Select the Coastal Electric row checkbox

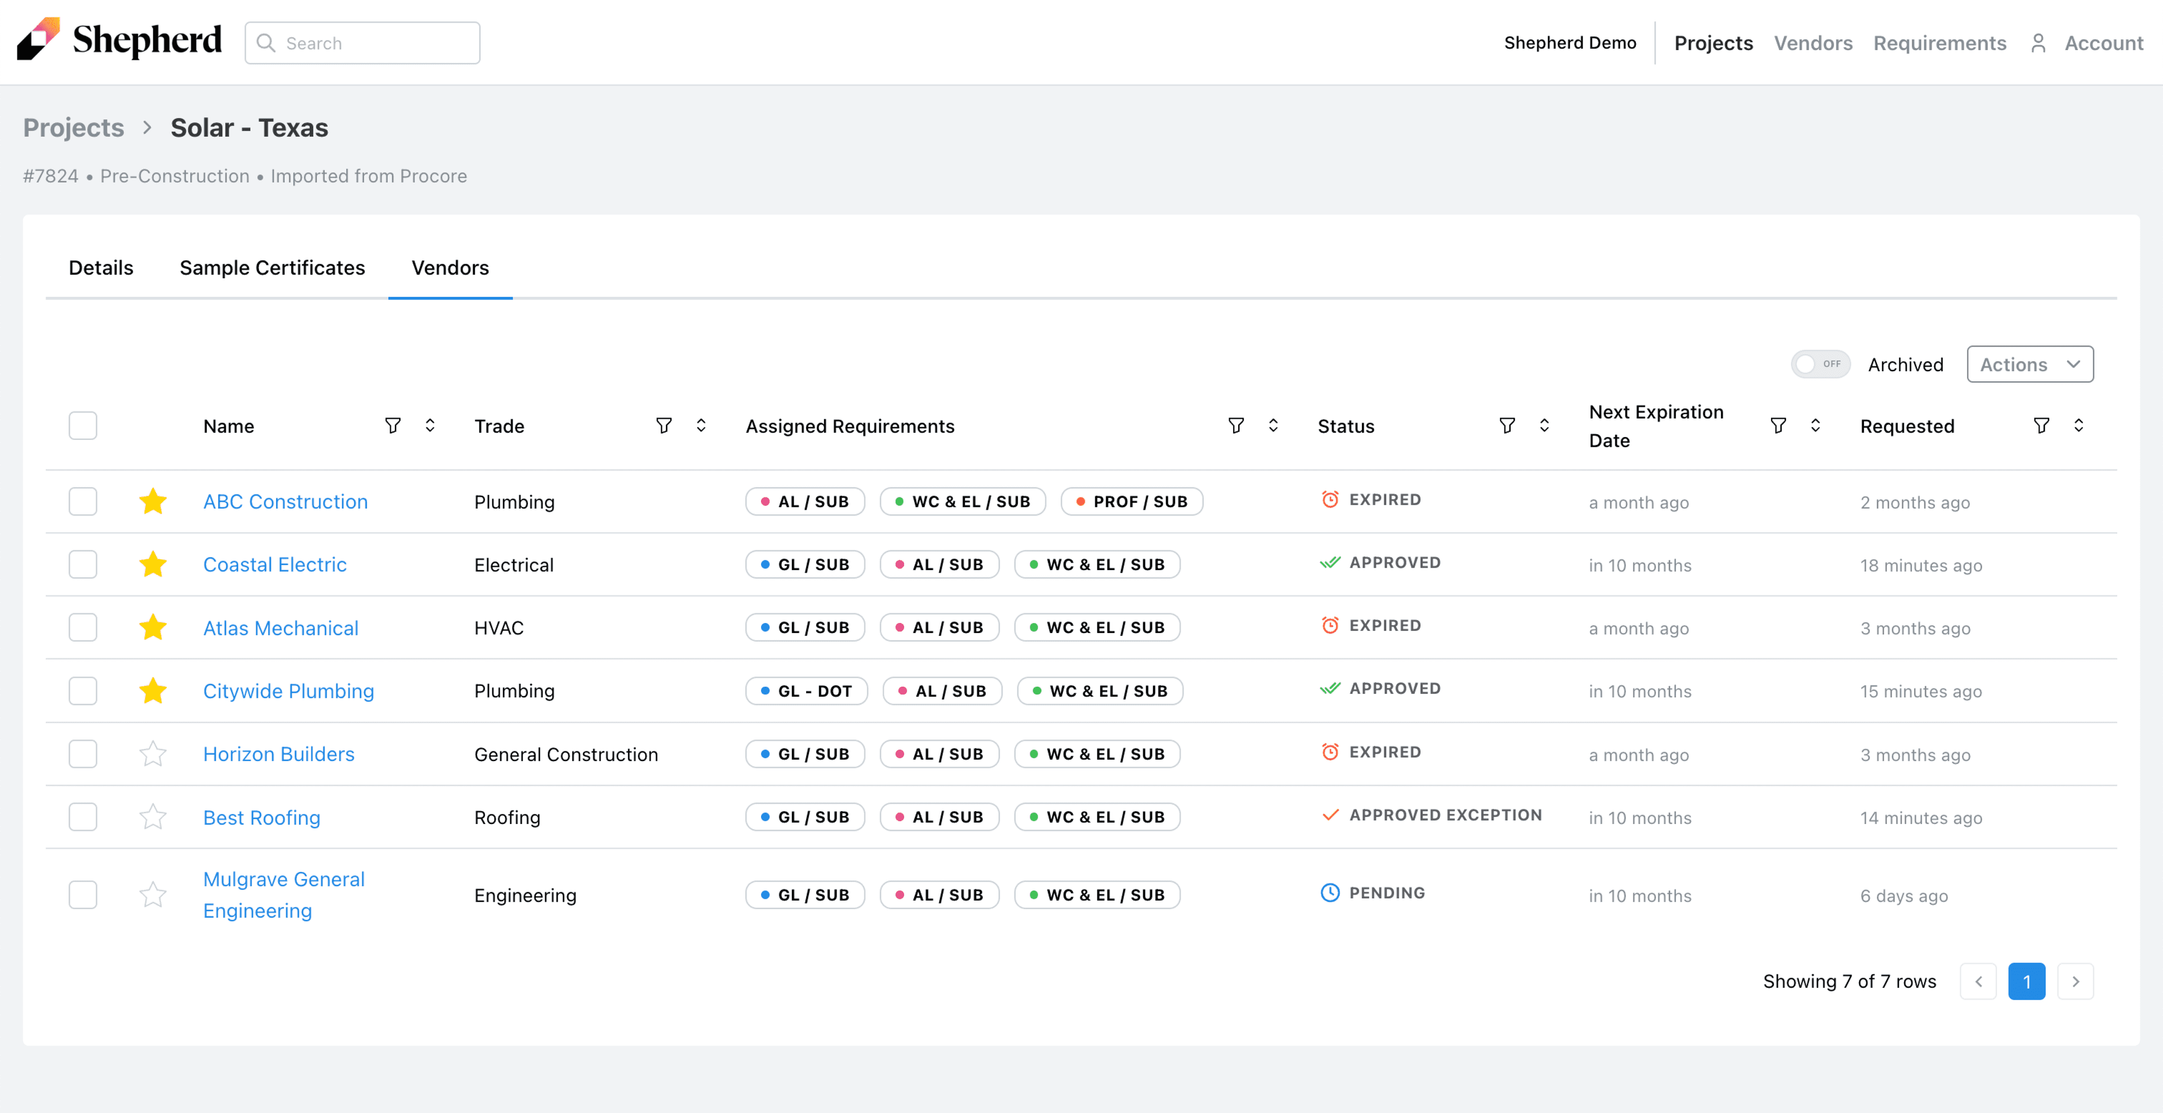pyautogui.click(x=83, y=564)
